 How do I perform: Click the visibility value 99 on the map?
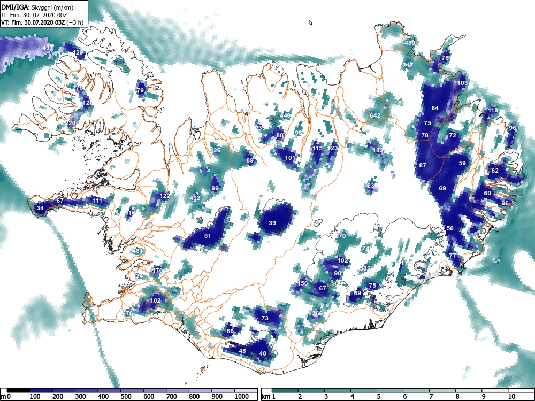click(215, 188)
